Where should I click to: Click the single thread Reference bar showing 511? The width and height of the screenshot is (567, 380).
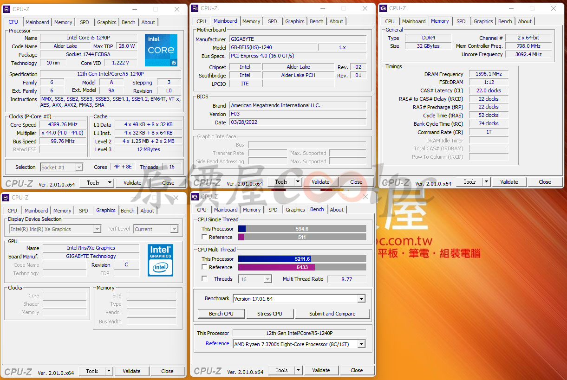(302, 237)
